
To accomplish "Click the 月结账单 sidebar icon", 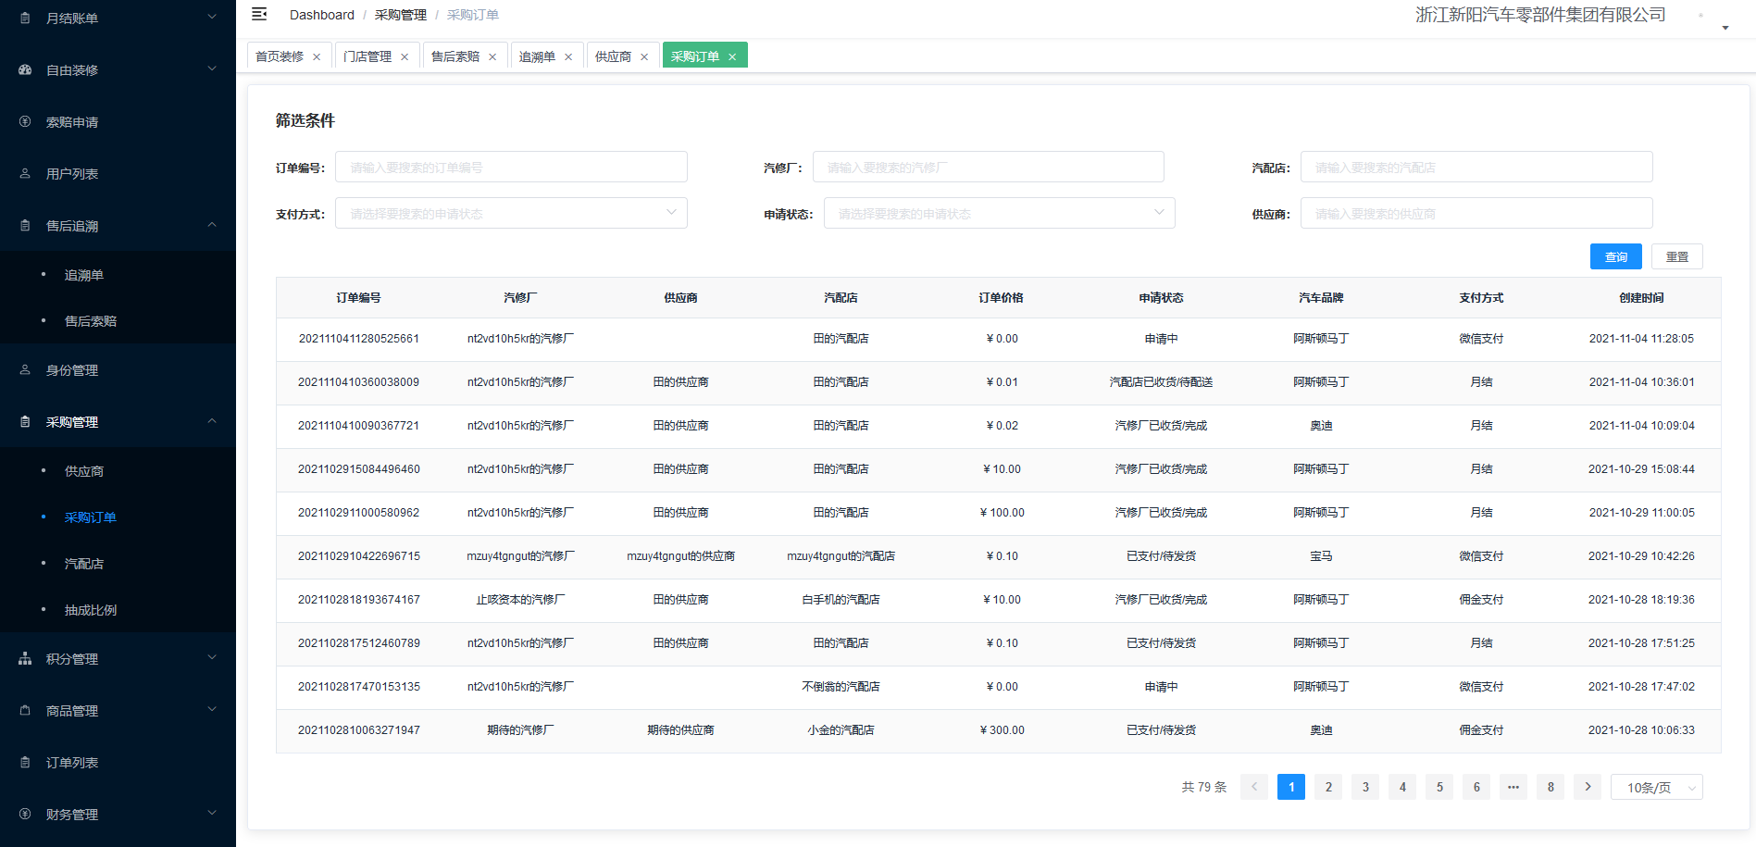I will pos(25,18).
